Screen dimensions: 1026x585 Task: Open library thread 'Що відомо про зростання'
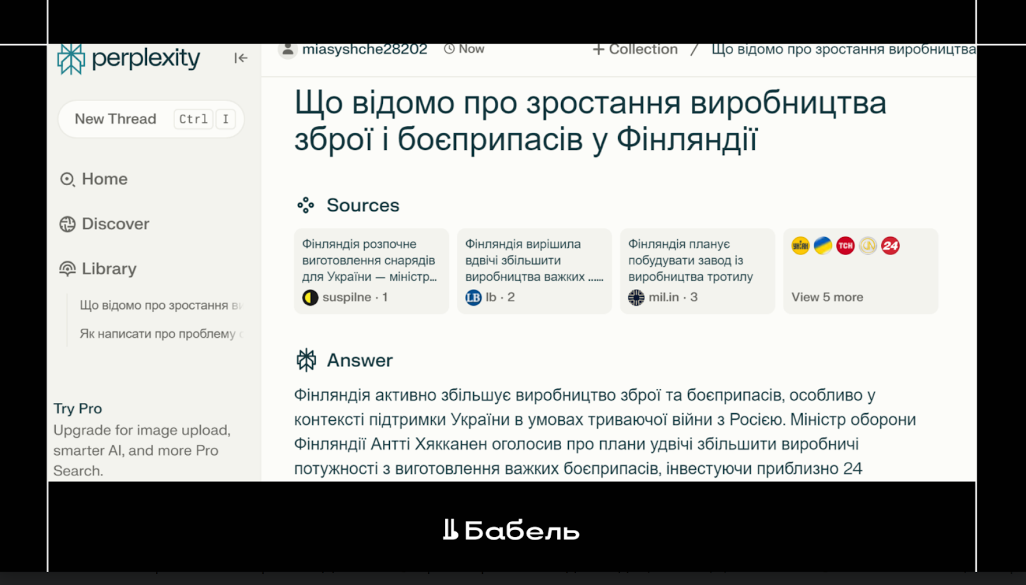point(161,306)
